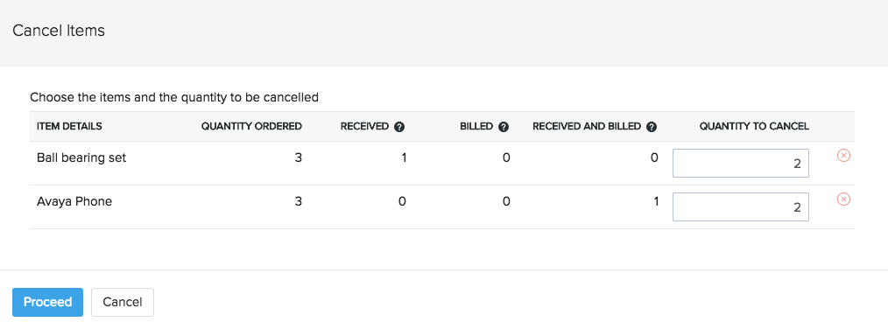
Task: Click the Item Details column header
Action: (x=69, y=126)
